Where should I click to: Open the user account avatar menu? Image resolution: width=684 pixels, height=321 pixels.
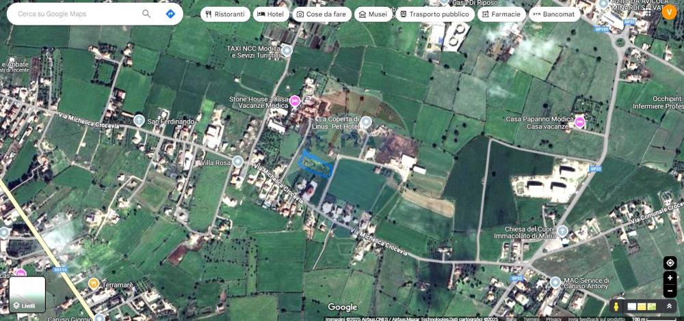click(x=669, y=12)
